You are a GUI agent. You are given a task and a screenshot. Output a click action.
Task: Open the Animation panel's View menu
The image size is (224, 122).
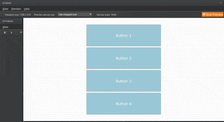[5, 27]
